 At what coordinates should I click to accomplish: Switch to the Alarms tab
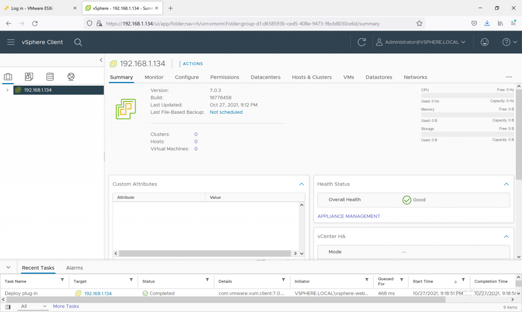coord(74,268)
